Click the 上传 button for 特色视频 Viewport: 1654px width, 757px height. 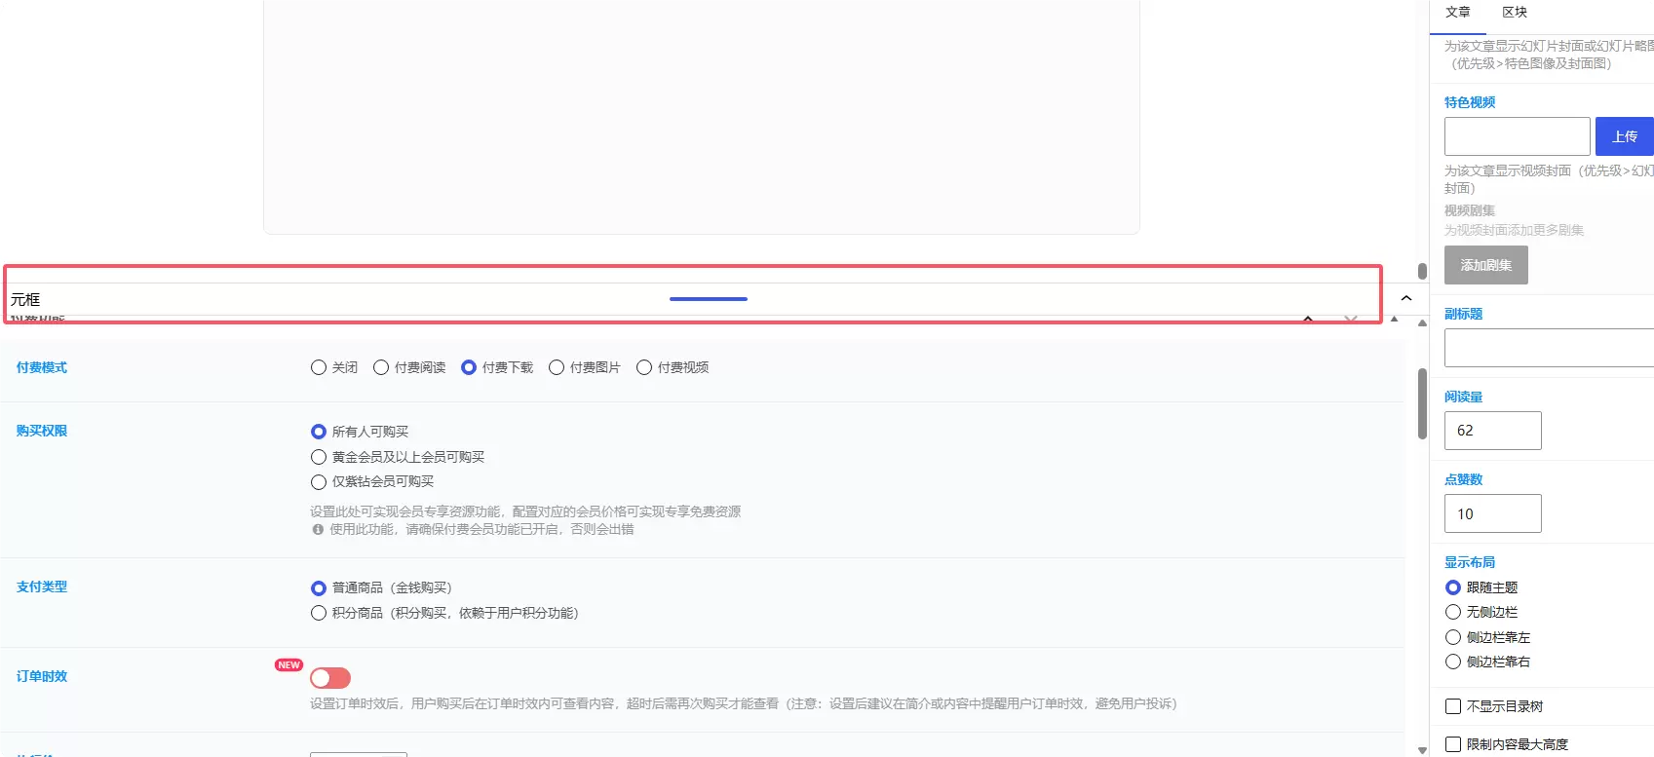(x=1625, y=136)
